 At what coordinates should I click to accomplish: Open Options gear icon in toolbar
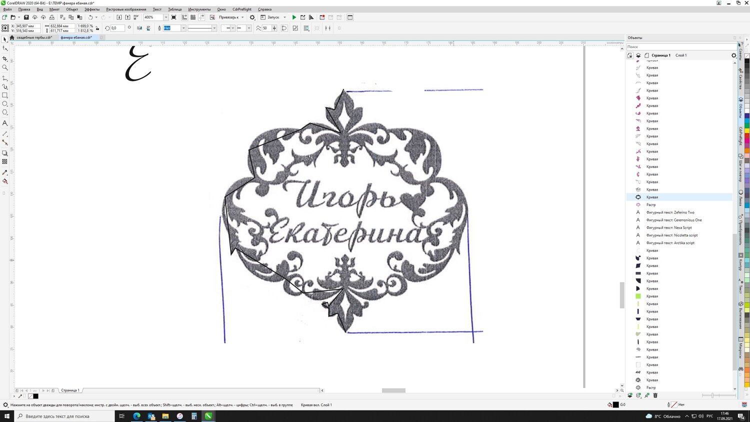[x=252, y=17]
